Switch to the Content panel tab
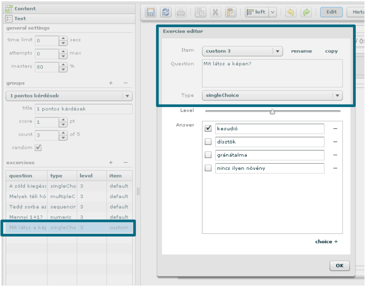The height and width of the screenshot is (287, 366). pyautogui.click(x=25, y=8)
